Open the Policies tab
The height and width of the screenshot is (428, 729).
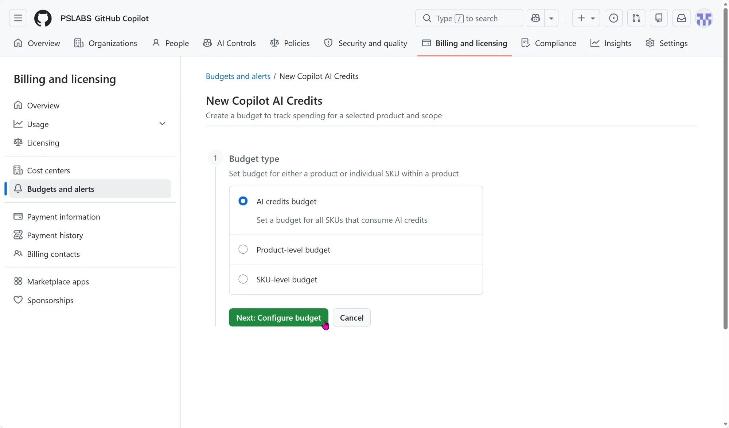289,43
